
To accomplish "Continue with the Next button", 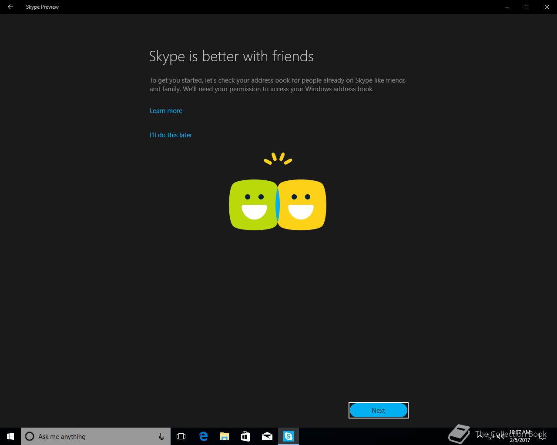I will [379, 410].
